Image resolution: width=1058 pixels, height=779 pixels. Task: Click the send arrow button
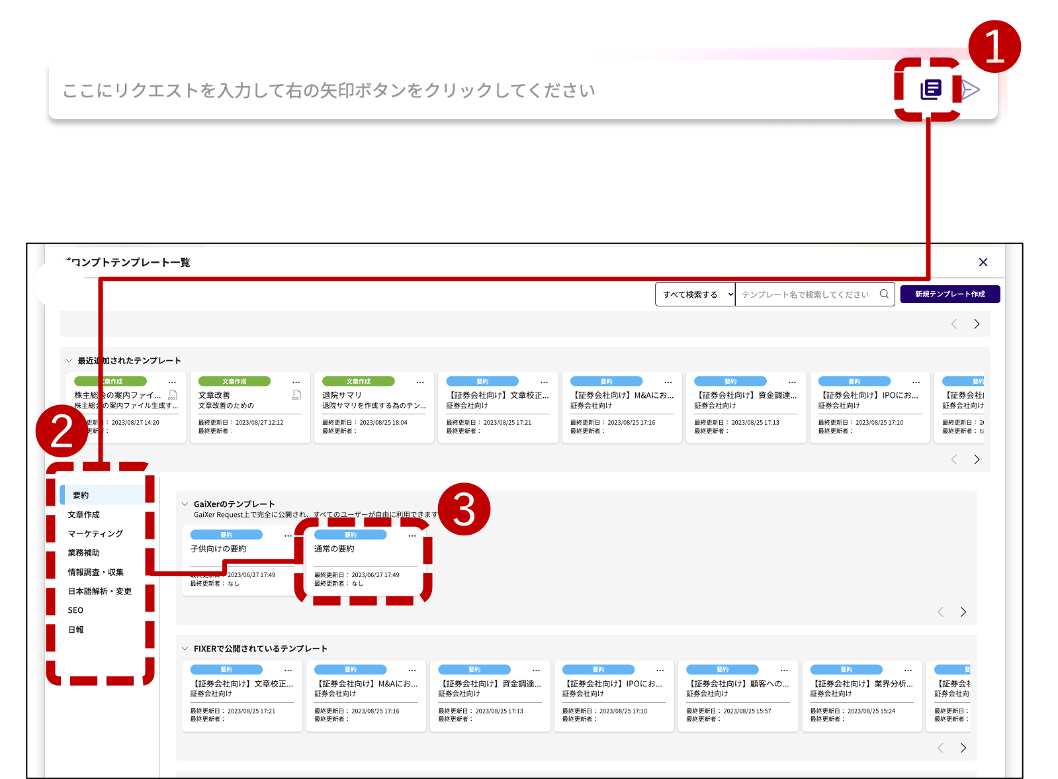click(970, 90)
